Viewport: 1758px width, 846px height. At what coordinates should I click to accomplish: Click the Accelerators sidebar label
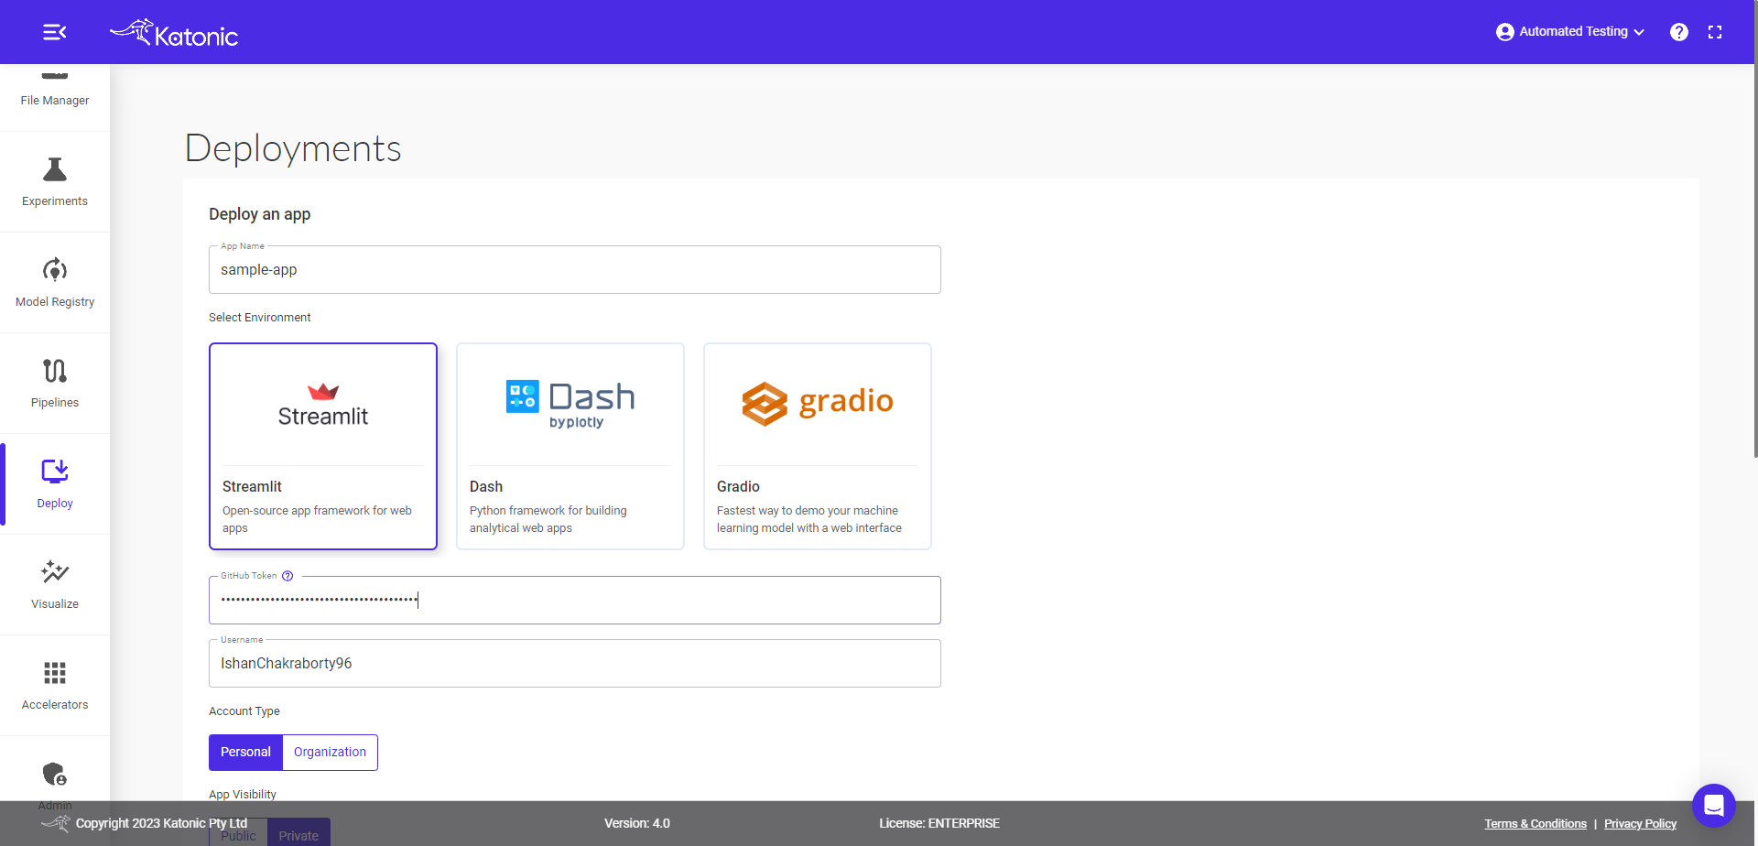click(55, 705)
